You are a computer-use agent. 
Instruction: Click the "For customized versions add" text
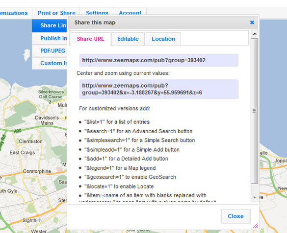(115, 109)
